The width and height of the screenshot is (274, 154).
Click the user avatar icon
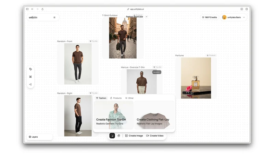click(x=224, y=17)
